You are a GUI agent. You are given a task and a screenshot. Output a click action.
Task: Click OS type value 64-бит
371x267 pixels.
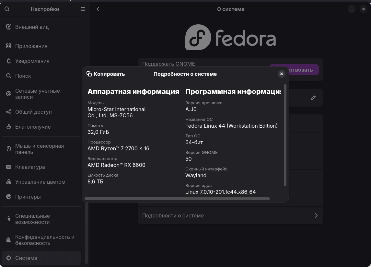(x=194, y=143)
